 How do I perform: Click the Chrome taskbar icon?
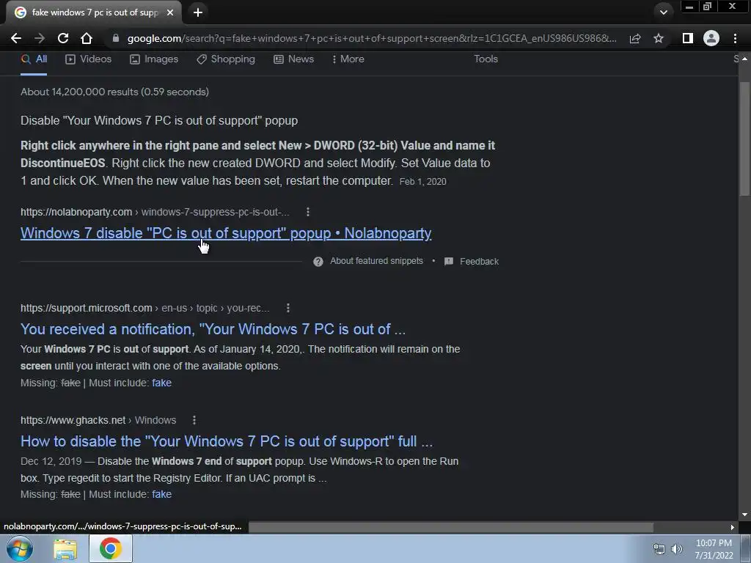[111, 548]
